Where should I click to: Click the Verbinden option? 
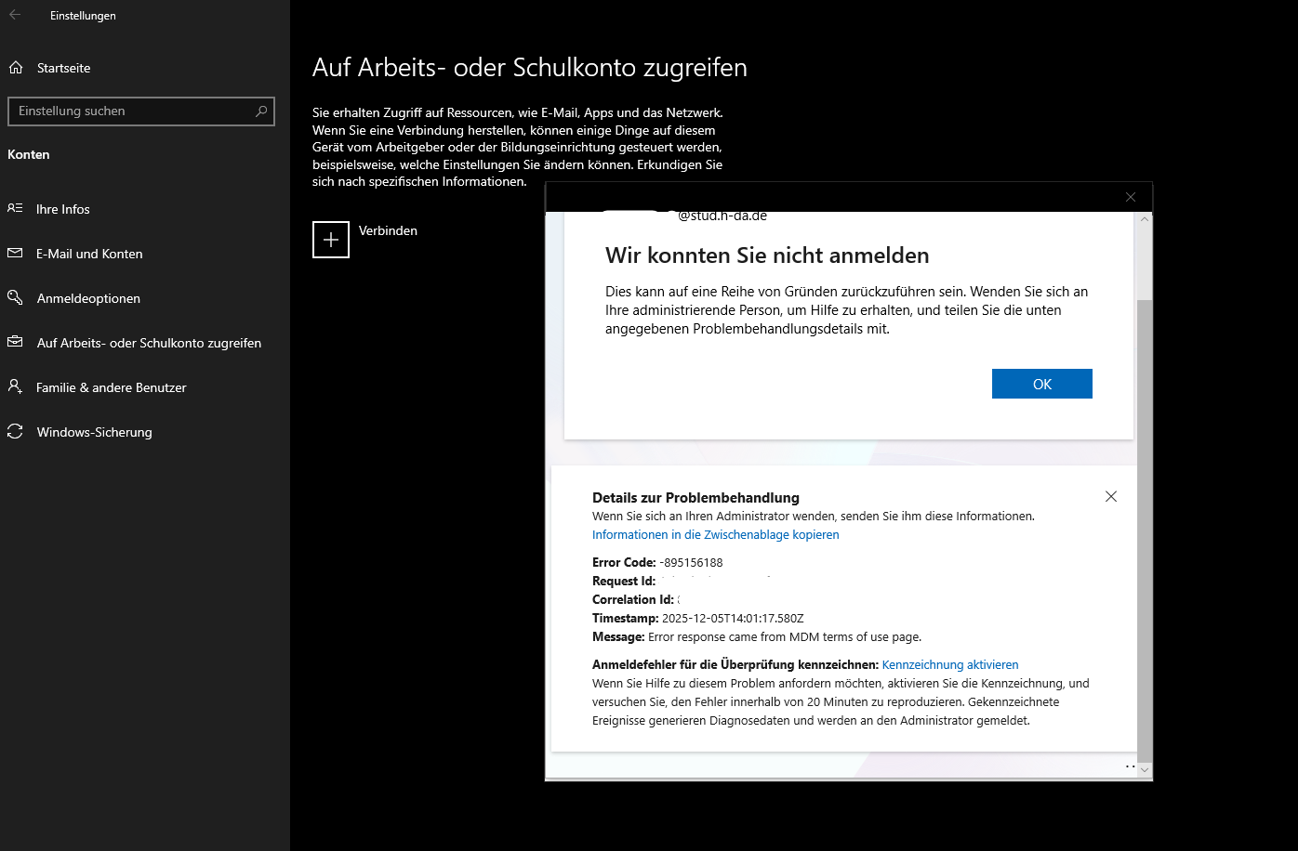click(388, 230)
